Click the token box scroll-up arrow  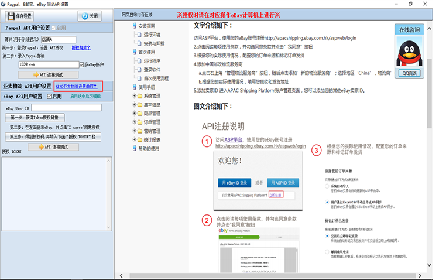pos(109,161)
